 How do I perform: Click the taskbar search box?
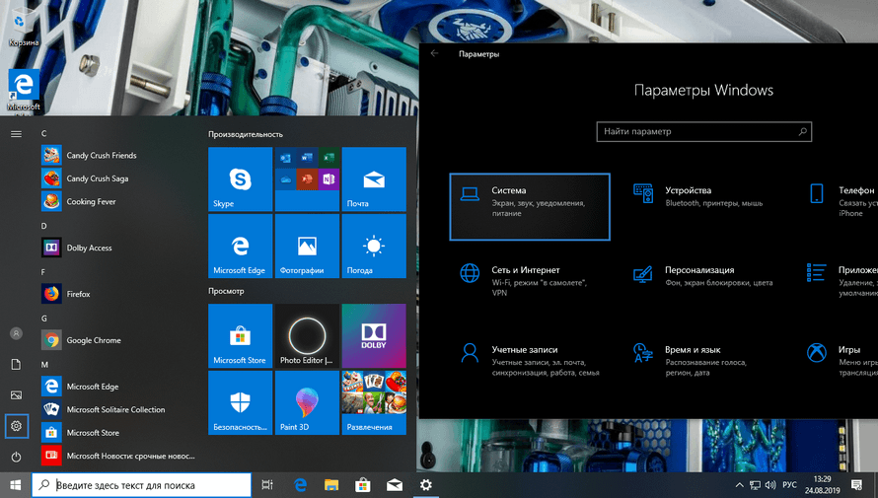click(x=141, y=485)
